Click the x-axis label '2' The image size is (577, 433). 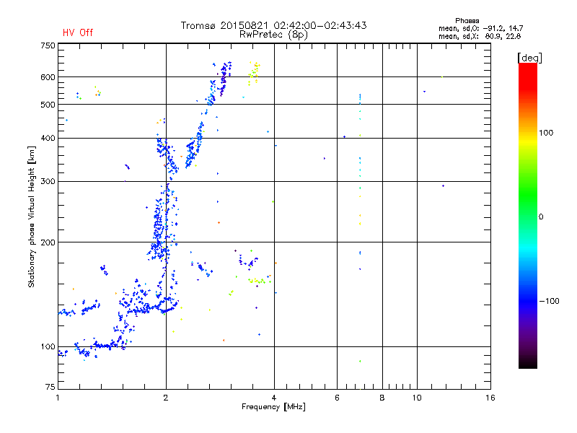pyautogui.click(x=166, y=398)
